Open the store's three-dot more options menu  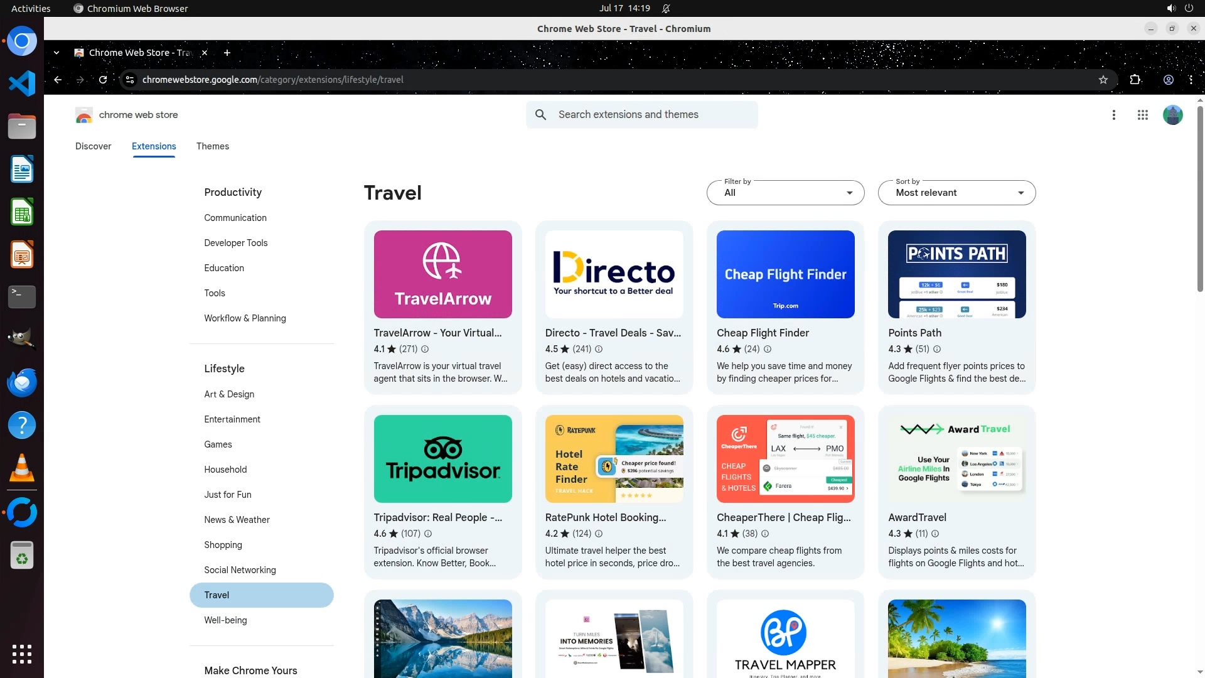pyautogui.click(x=1113, y=115)
